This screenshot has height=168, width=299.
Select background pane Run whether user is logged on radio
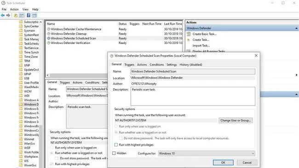point(52,153)
